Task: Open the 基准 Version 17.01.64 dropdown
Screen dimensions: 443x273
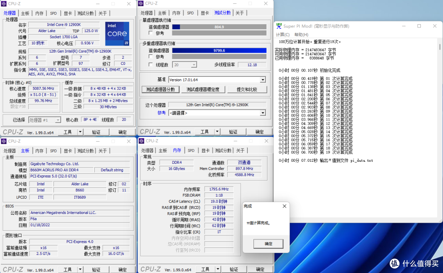Action: click(263, 80)
